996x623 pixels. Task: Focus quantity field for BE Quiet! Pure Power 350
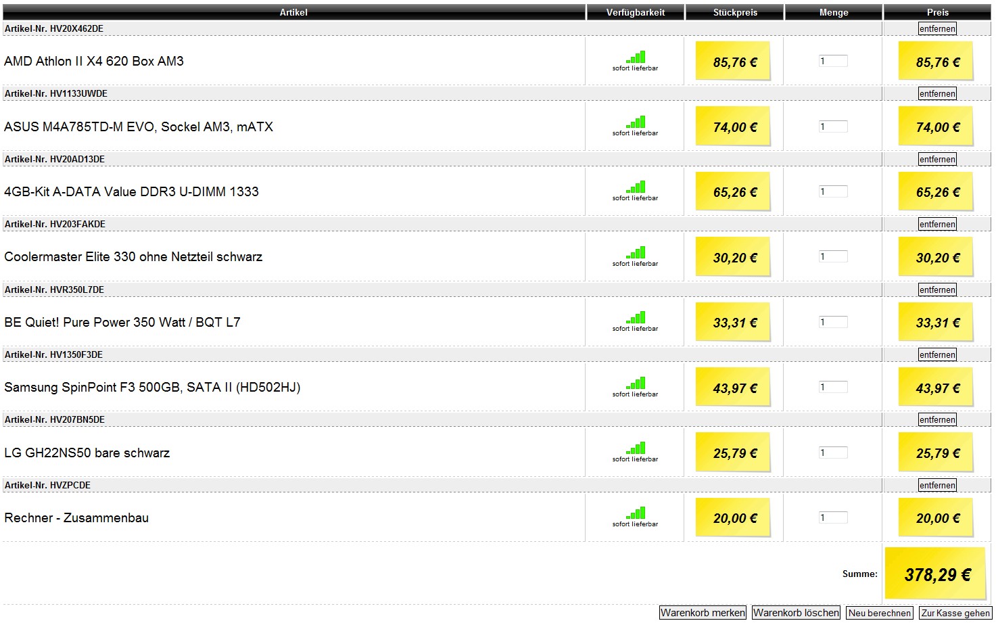pyautogui.click(x=833, y=322)
